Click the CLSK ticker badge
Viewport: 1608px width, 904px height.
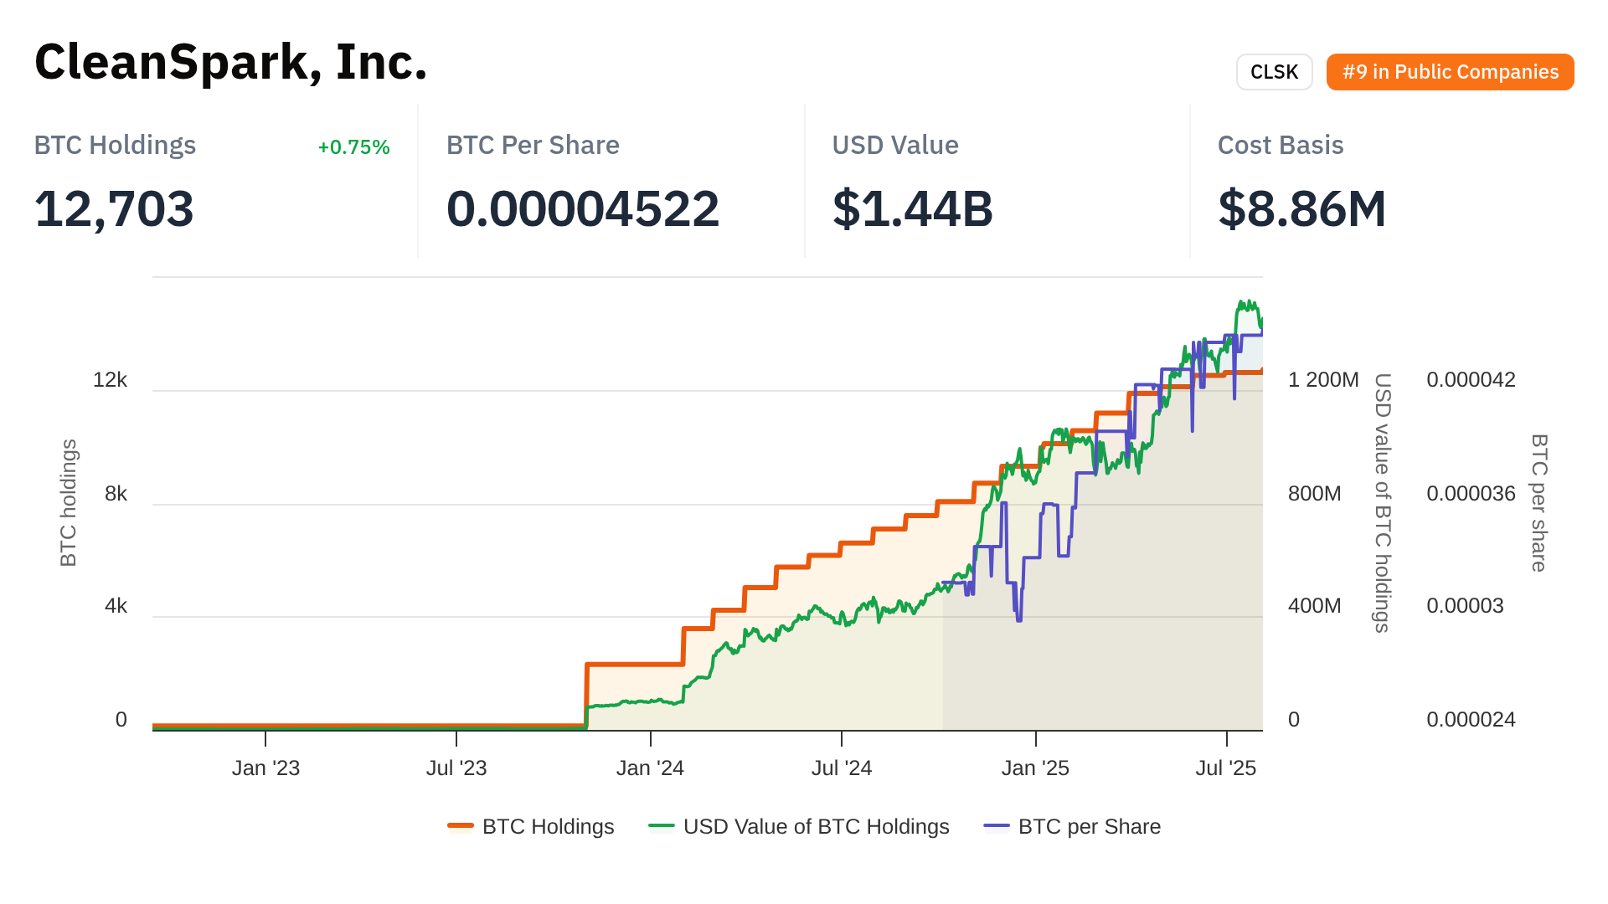tap(1274, 72)
